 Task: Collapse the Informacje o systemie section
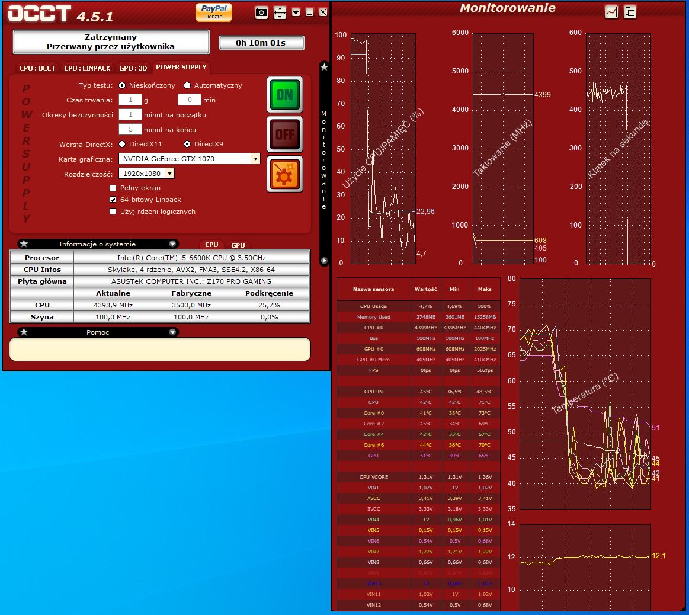point(172,244)
